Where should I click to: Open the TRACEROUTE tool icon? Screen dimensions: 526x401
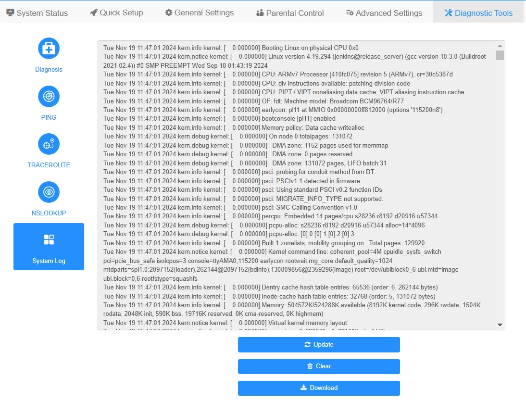[x=49, y=144]
